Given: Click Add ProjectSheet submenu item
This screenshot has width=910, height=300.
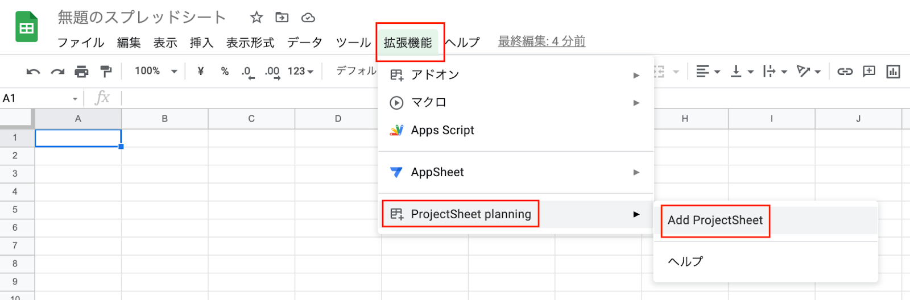Looking at the screenshot, I should [x=766, y=220].
